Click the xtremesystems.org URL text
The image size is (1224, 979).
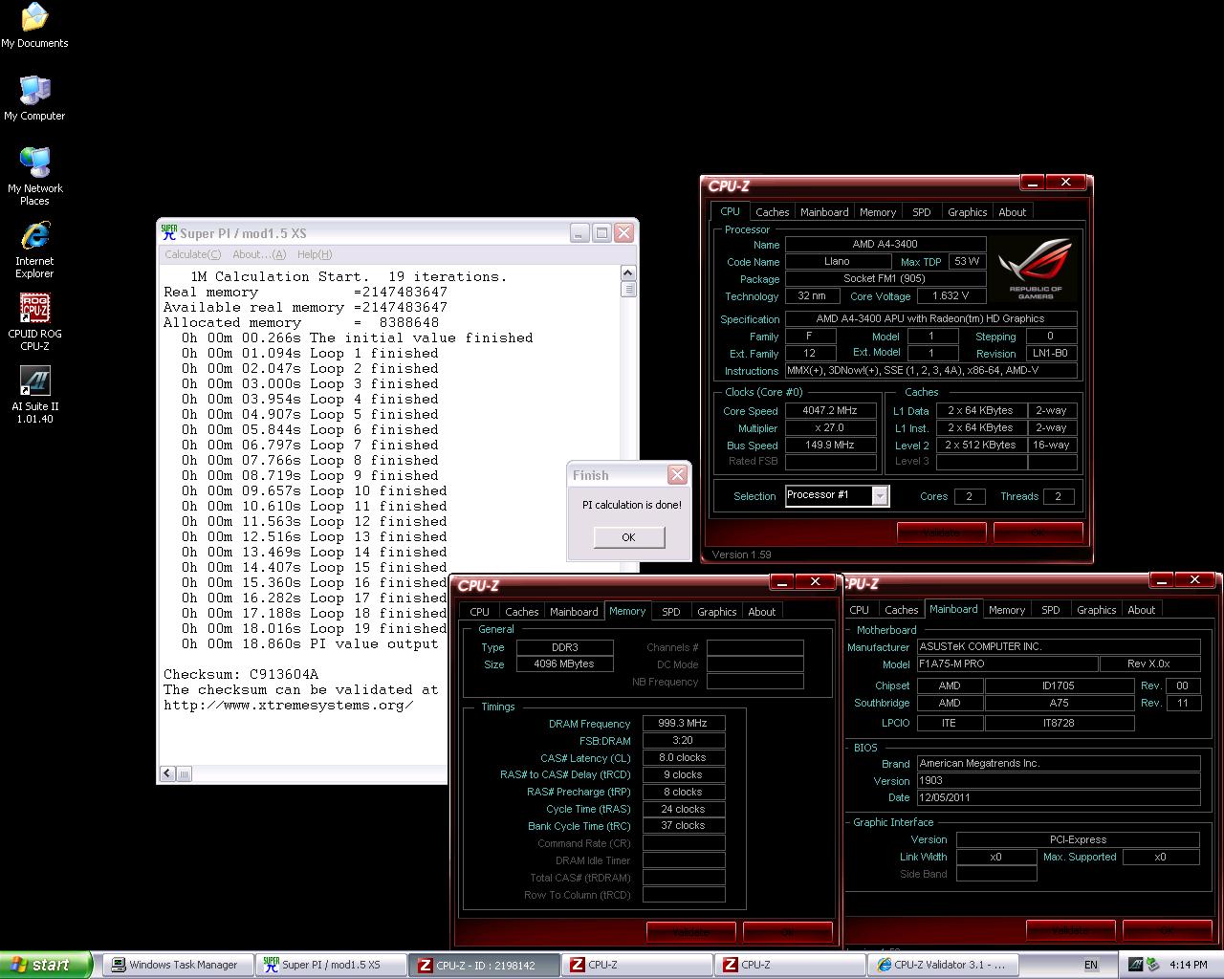pos(288,705)
